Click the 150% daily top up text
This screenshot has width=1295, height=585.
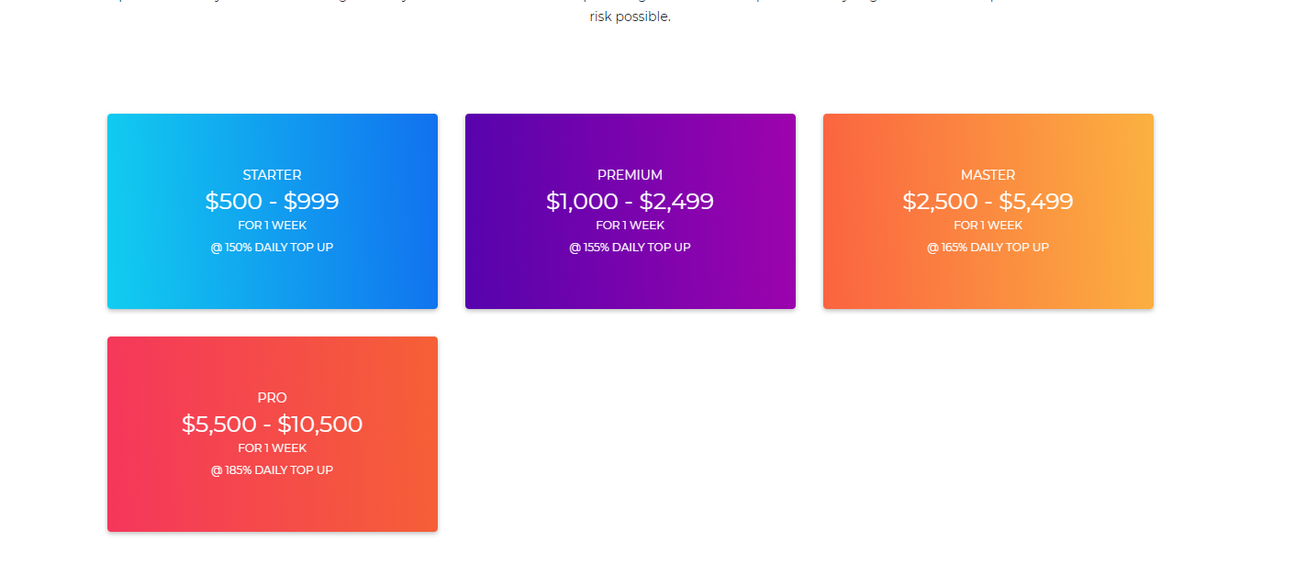(272, 248)
